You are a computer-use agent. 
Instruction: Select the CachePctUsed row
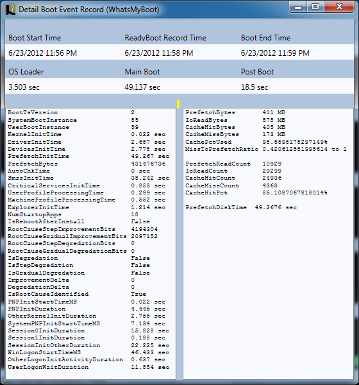(x=256, y=142)
